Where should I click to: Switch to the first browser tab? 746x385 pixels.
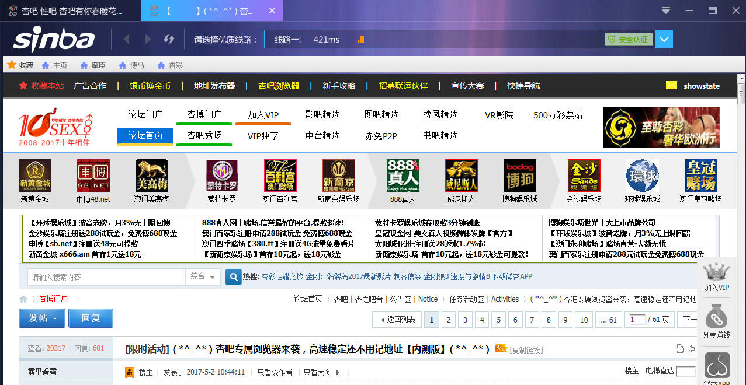pyautogui.click(x=70, y=10)
